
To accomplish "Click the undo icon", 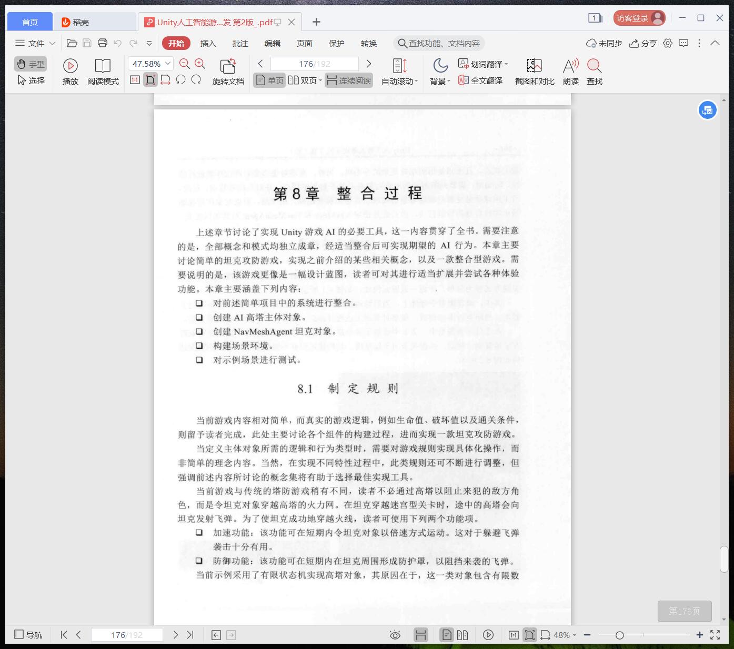I will (118, 43).
